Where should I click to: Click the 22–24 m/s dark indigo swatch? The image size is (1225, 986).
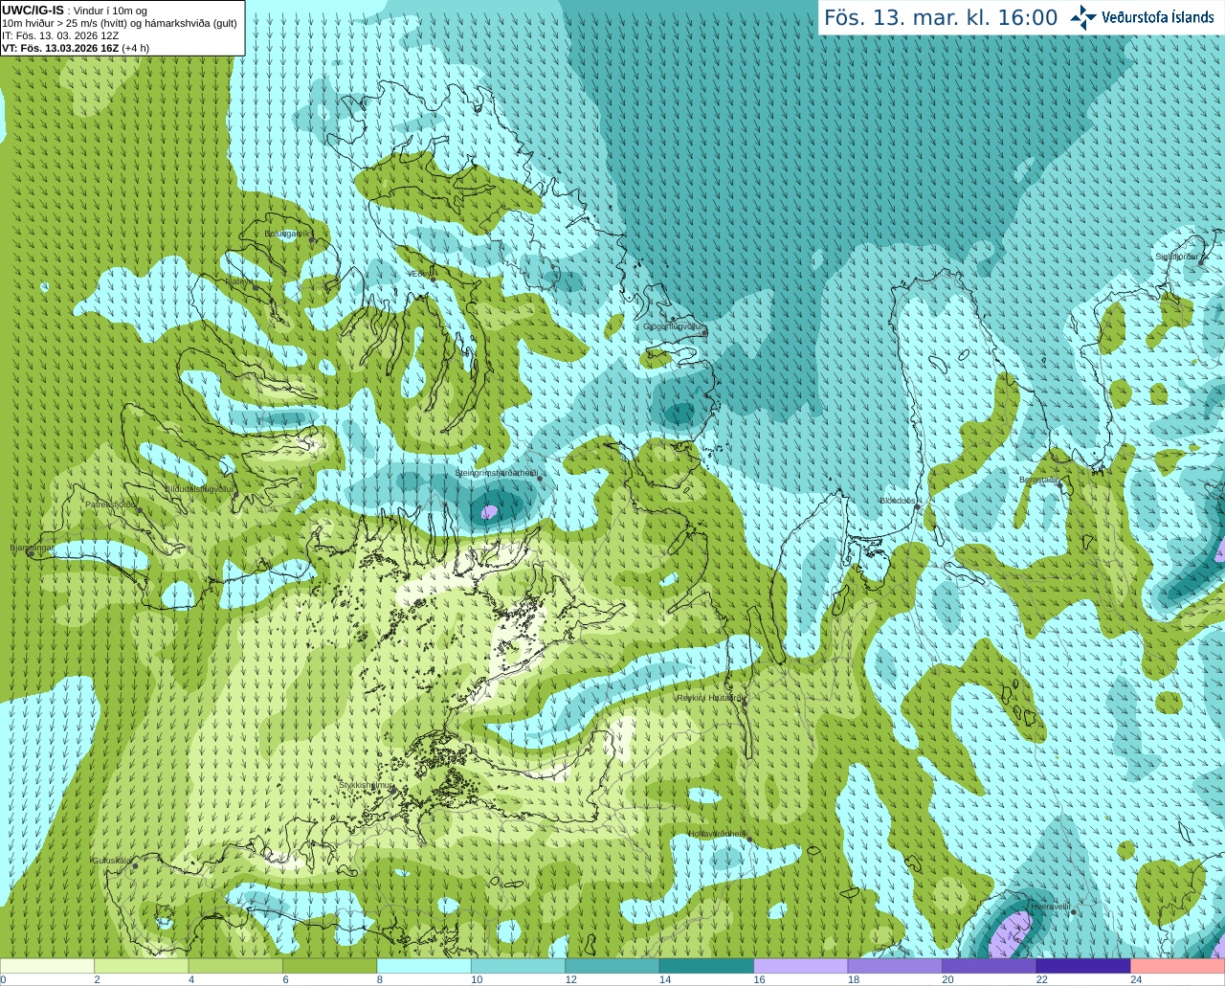point(1083,966)
